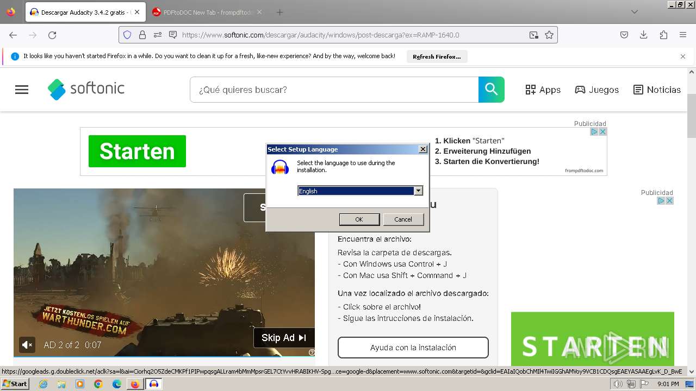
Task: Click the Firefox View icon
Action: [x=11, y=12]
